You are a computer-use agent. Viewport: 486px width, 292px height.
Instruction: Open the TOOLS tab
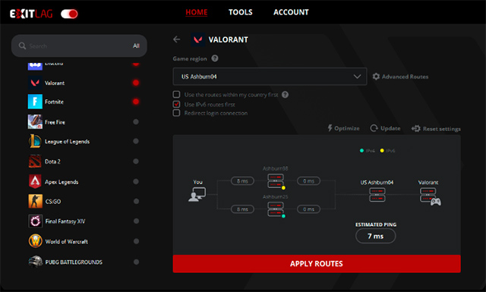pyautogui.click(x=241, y=12)
